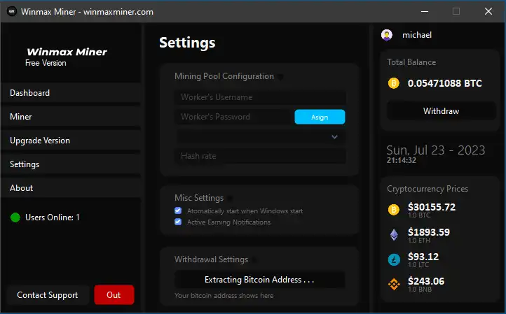Click the $1893.59 Ethereum price
506x314 pixels.
(428, 232)
